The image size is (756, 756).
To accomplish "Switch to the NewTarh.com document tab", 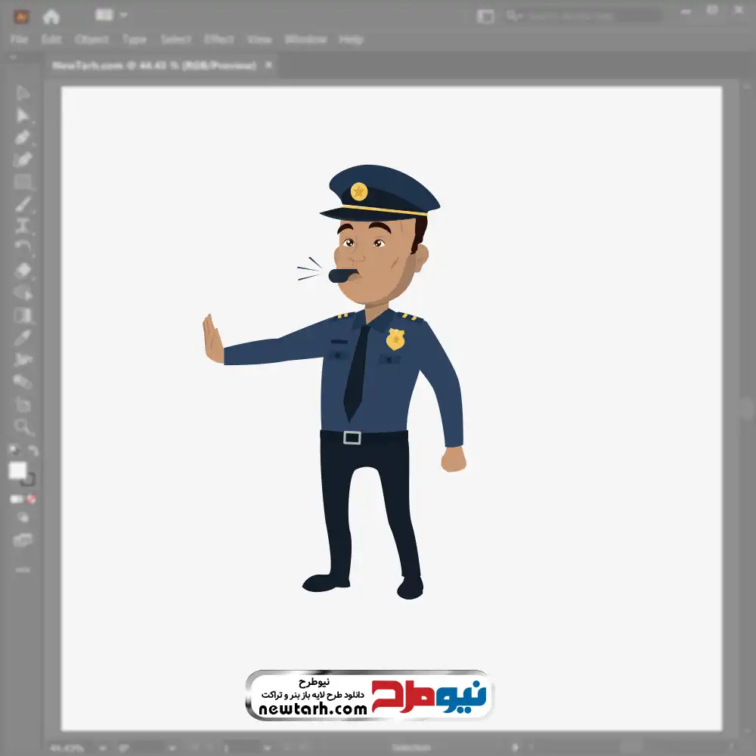I will (x=153, y=65).
